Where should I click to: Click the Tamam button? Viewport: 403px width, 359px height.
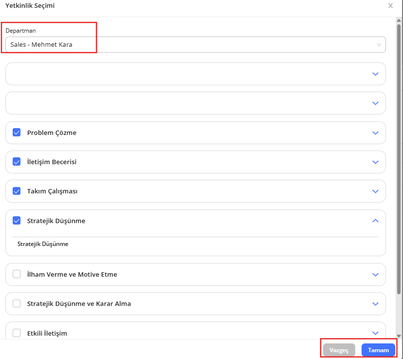pos(378,350)
